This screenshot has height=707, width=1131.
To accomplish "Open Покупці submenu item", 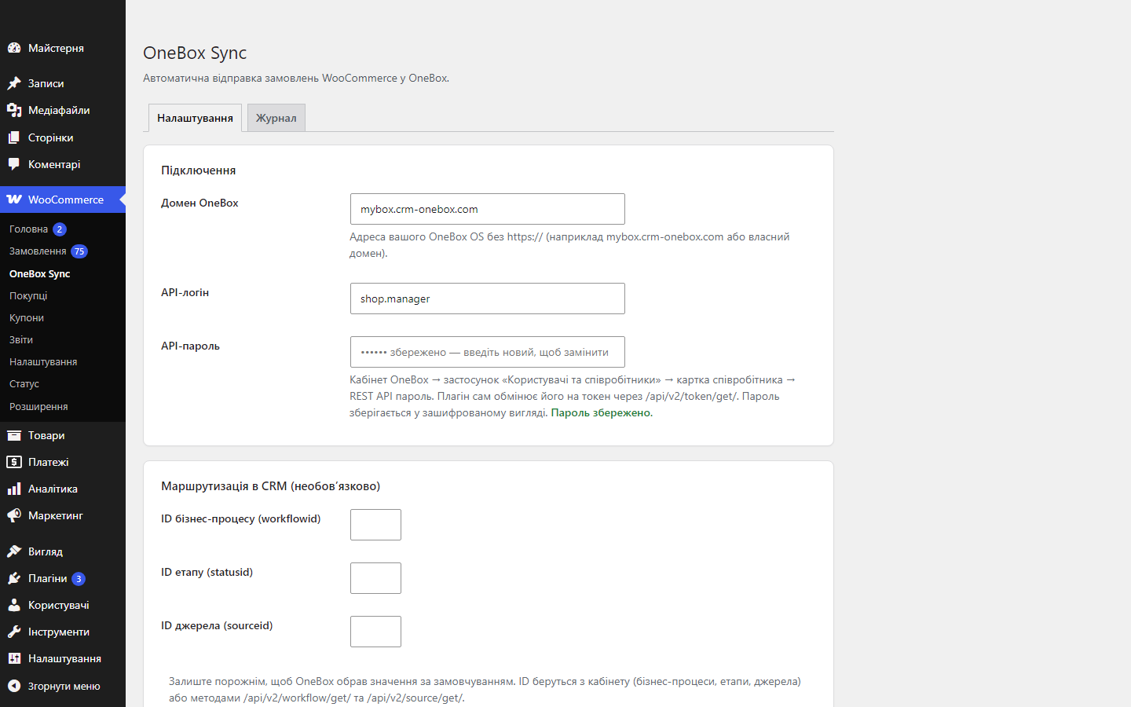I will pos(28,296).
